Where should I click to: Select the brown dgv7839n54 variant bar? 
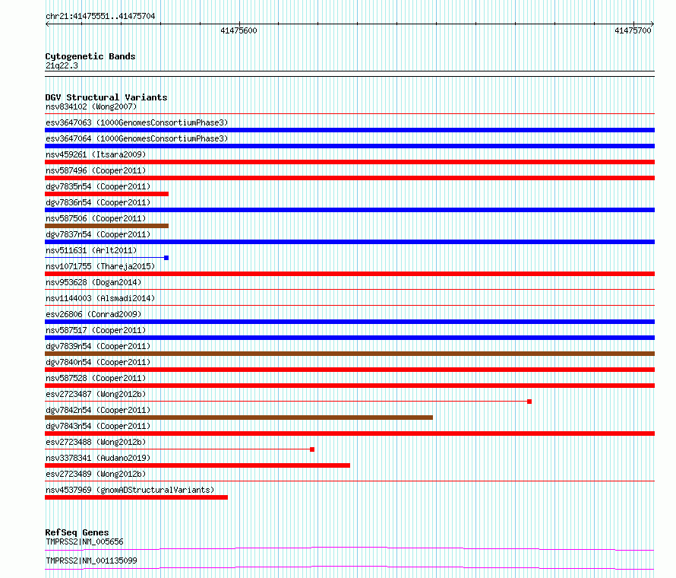(349, 354)
